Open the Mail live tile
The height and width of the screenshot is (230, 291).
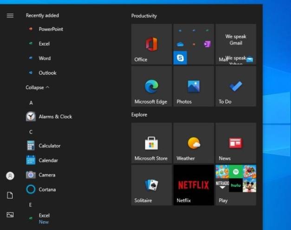pos(236,44)
